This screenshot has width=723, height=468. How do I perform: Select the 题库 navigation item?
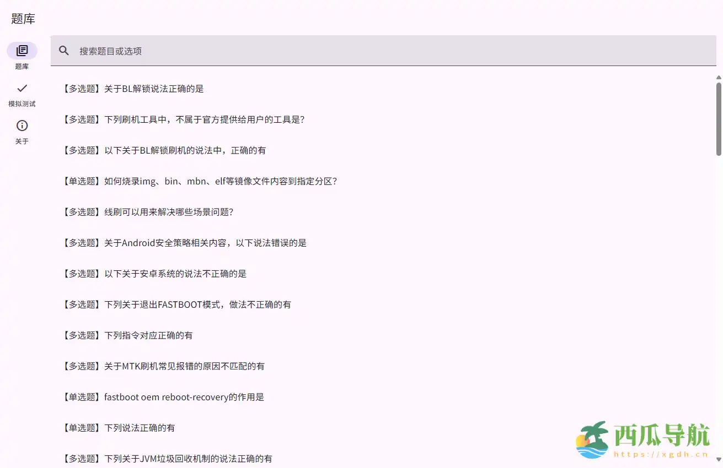point(22,55)
